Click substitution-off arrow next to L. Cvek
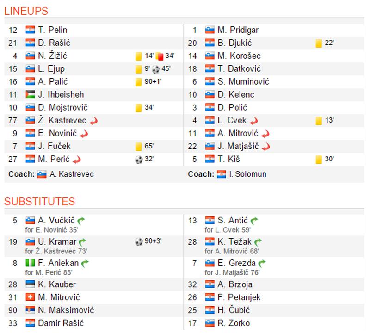370x333 pixels. tap(253, 121)
